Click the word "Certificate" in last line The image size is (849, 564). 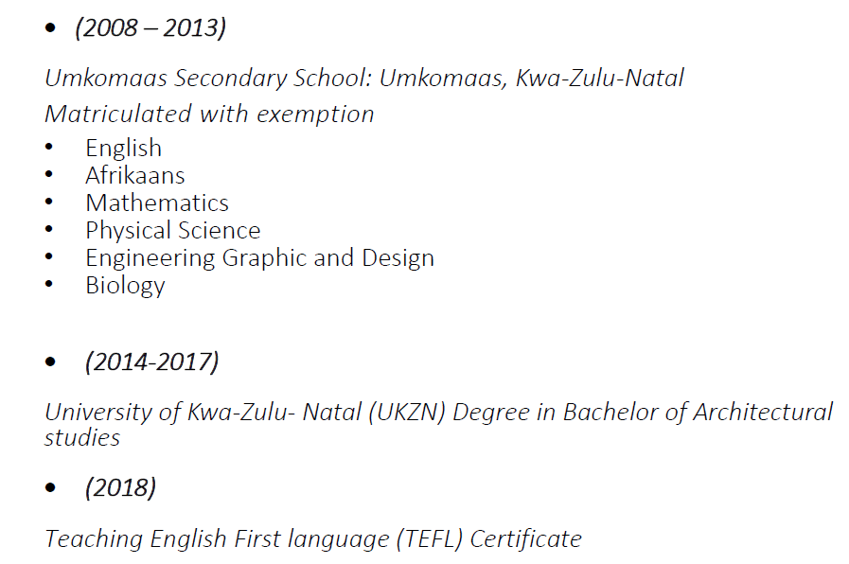[x=526, y=539]
